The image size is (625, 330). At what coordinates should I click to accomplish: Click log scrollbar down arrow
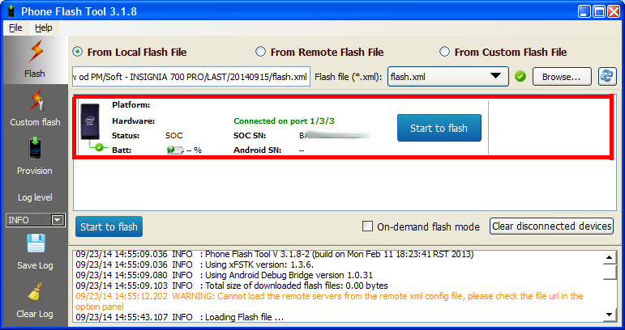coord(609,315)
